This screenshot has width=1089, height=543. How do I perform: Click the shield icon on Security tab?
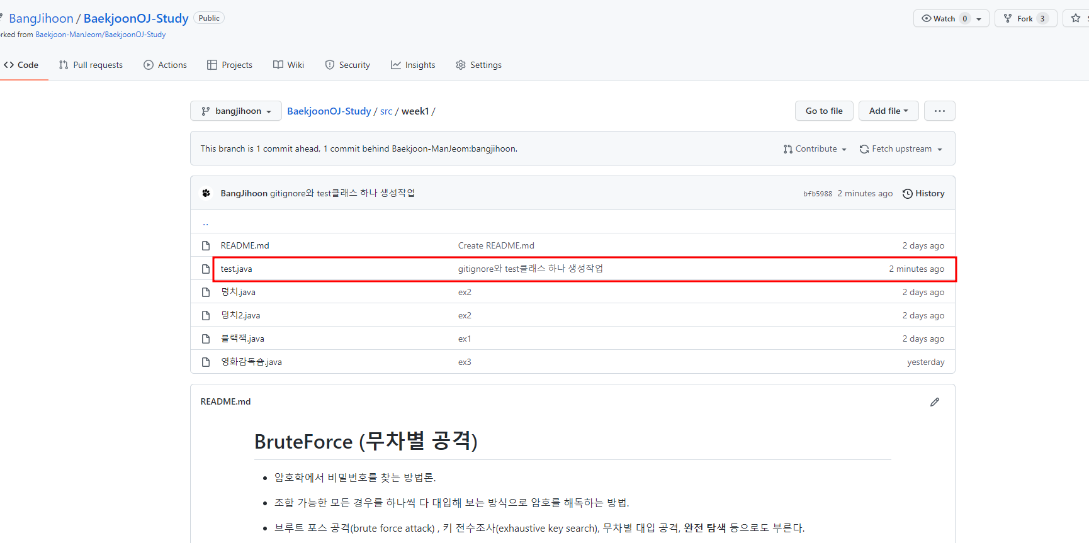click(330, 65)
